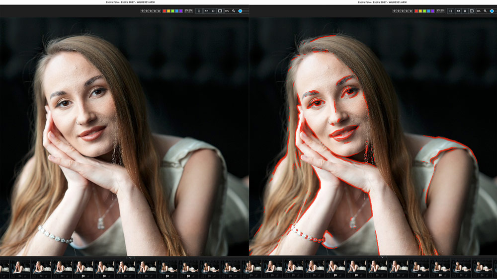Click the magnifier zoom icon, right window
The width and height of the screenshot is (497, 279).
[x=485, y=11]
